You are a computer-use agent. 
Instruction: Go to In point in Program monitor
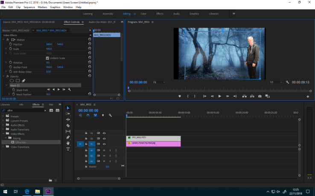[x=204, y=96]
